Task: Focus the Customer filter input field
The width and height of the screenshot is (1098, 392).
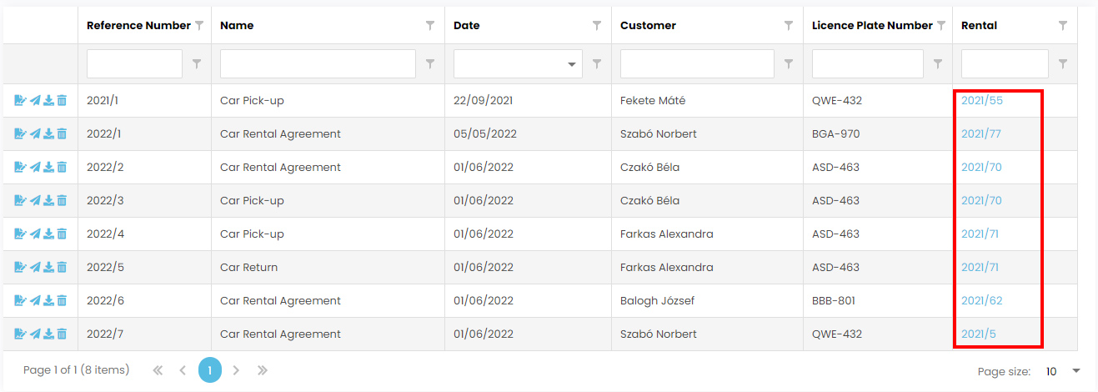Action: [x=697, y=64]
